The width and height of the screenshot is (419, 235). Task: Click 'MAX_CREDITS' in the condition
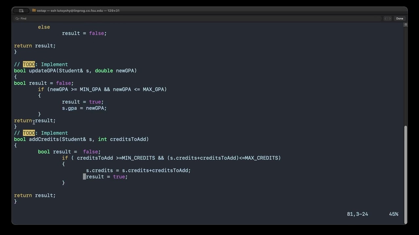point(261,158)
